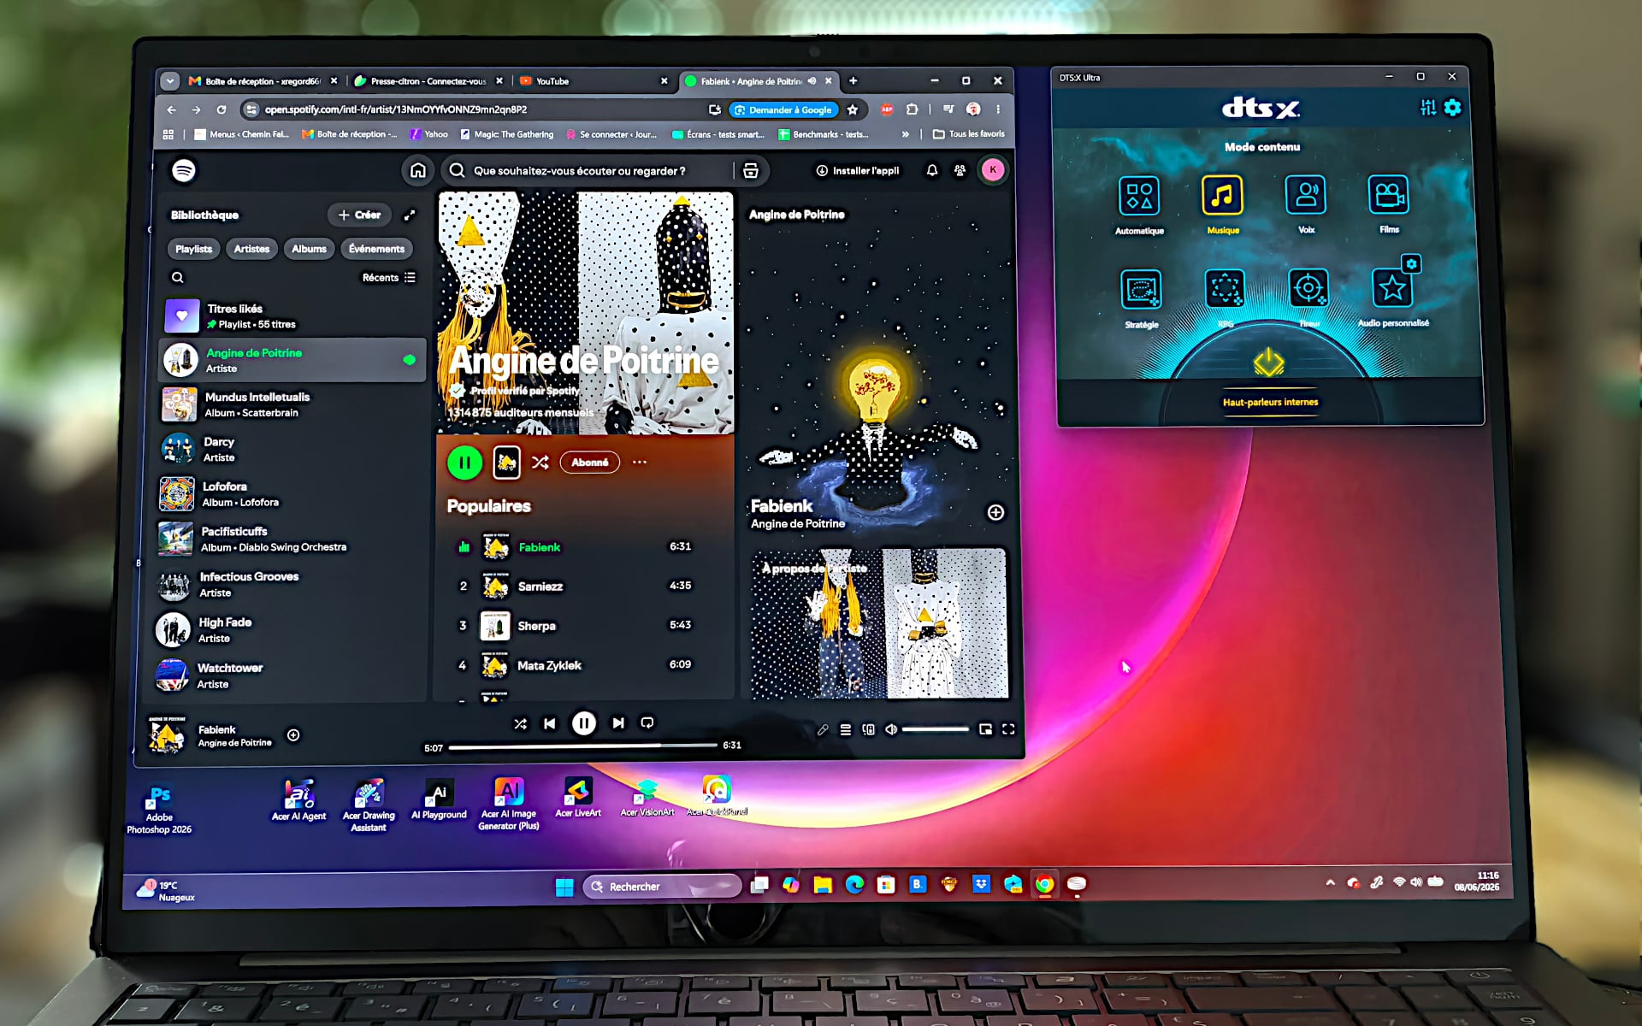Open the DTS:X equalizer sliders icon
This screenshot has height=1026, width=1642.
tap(1427, 108)
